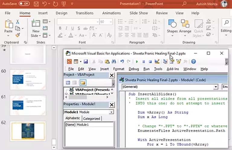Viewport: 232px width, 150px height.
Task: Open the font size dropdown showing 60
Action: [111, 22]
